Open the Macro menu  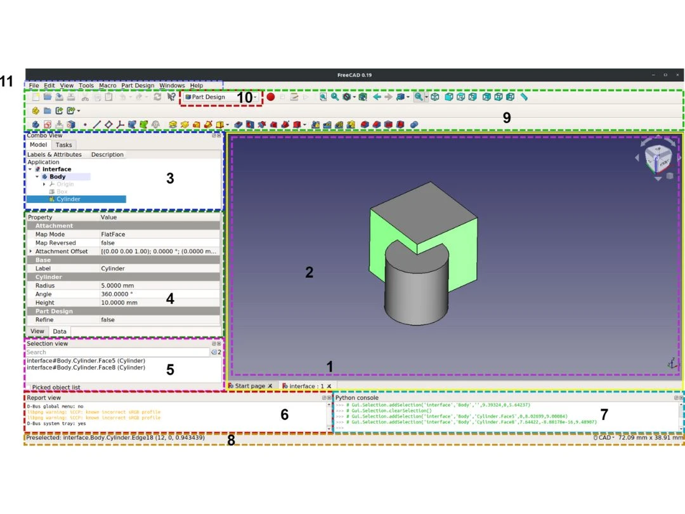[108, 85]
